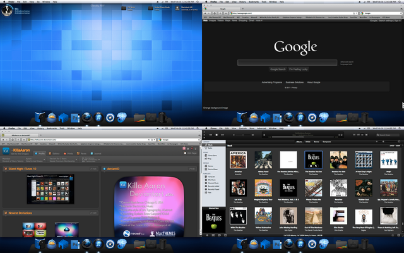Toggle repeat icon at iTunes bottom bar

tap(219, 235)
